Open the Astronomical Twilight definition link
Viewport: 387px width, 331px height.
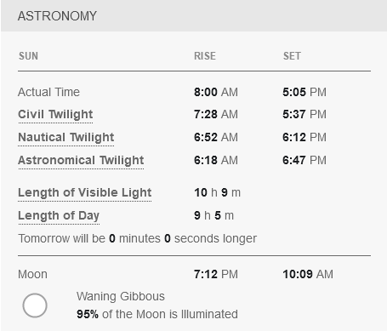pos(81,161)
